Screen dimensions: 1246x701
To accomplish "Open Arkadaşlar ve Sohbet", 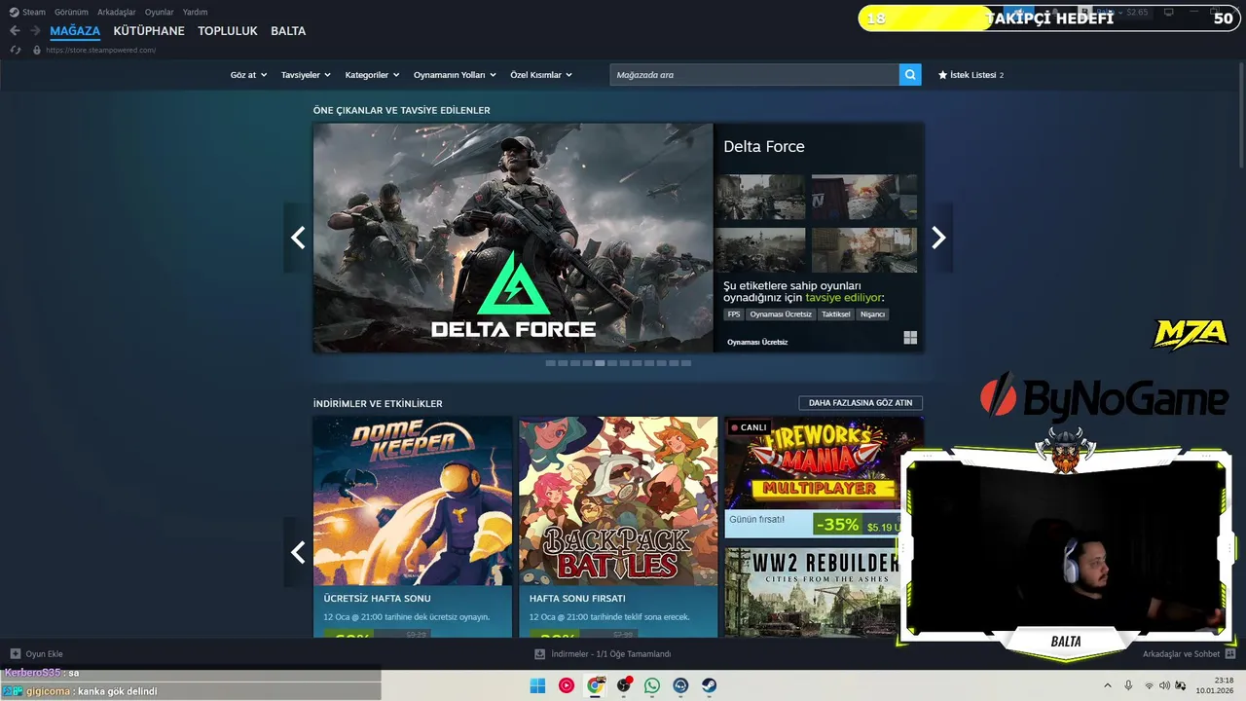I will point(1189,654).
